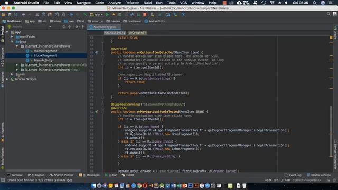Click the editor vertical scrollbar thumb
Image resolution: width=338 pixels, height=190 pixels.
click(x=331, y=131)
